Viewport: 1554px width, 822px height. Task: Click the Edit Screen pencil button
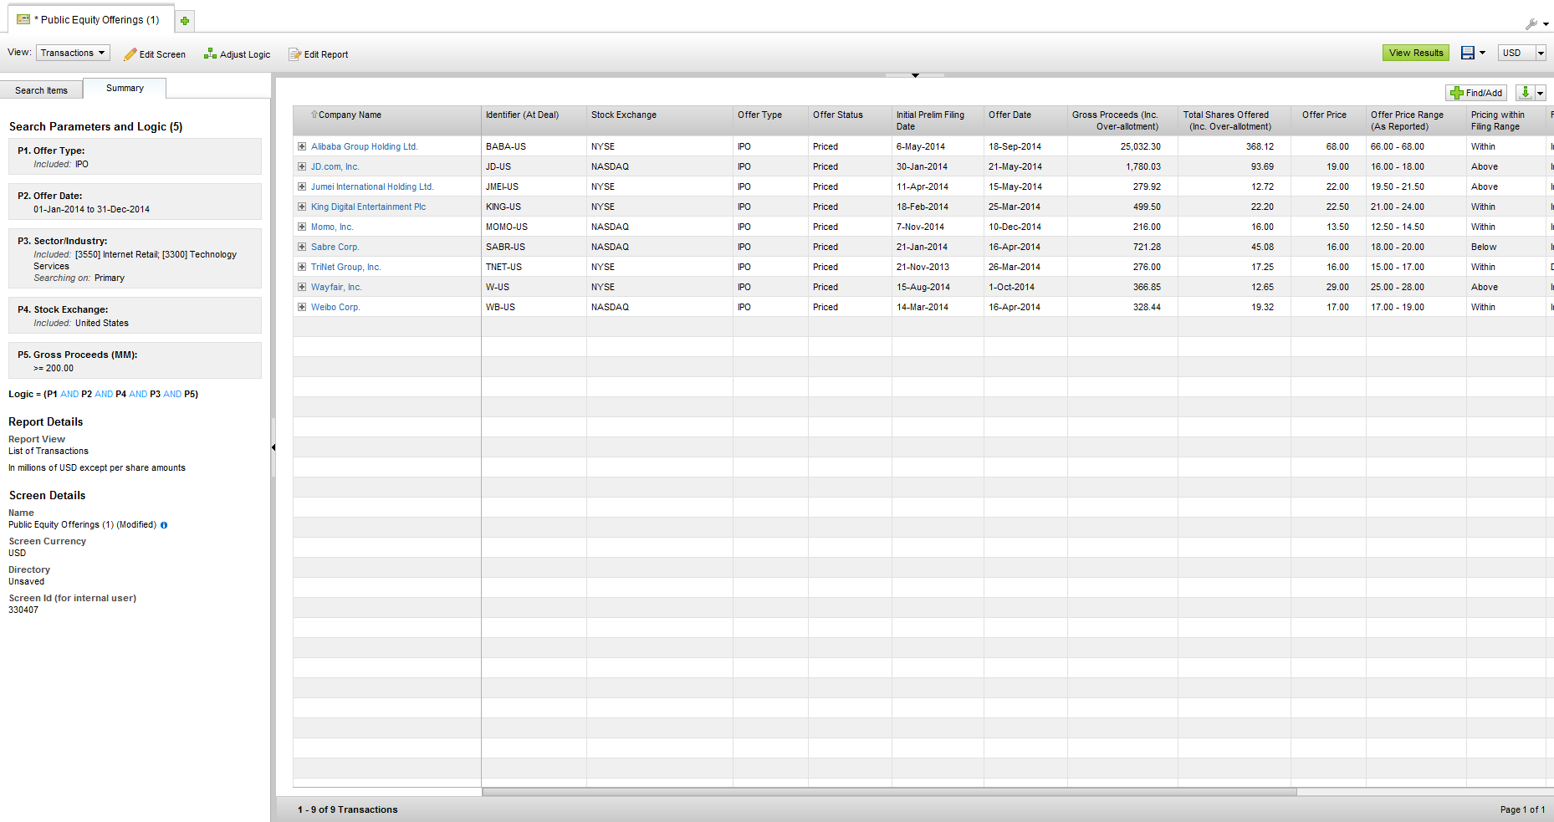tap(155, 54)
